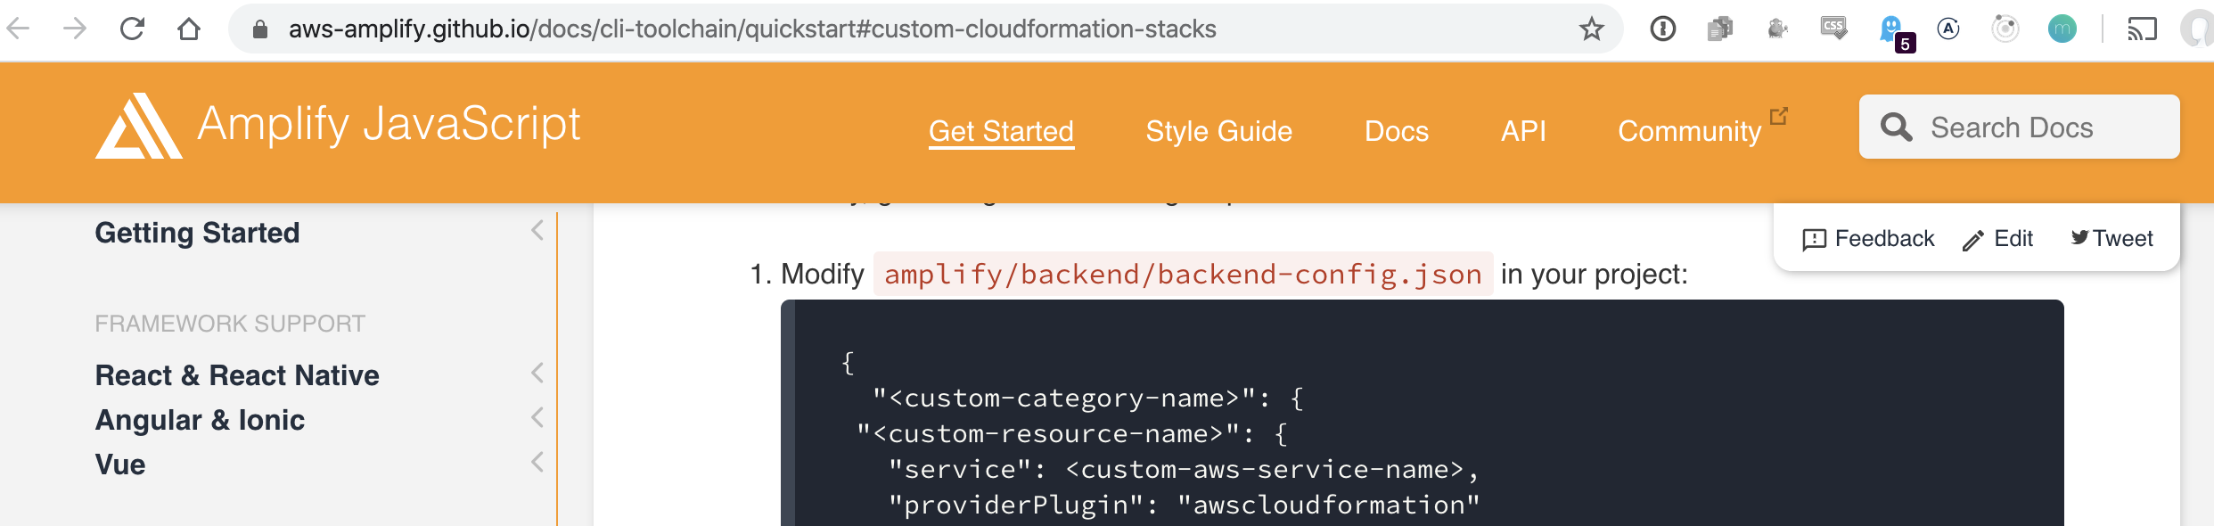Click the "providerPlugin" code line

click(1184, 505)
